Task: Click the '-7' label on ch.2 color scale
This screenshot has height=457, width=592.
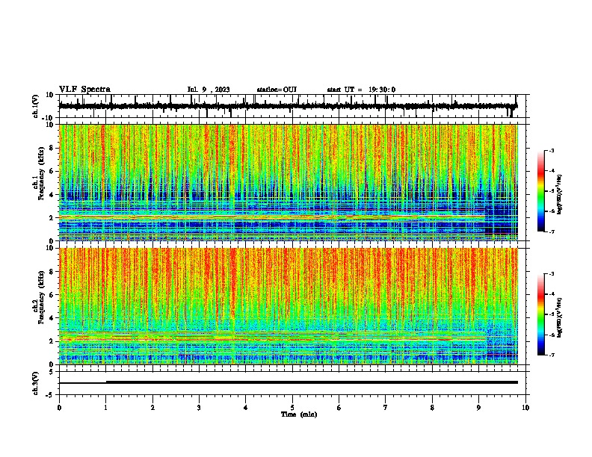Action: point(551,355)
